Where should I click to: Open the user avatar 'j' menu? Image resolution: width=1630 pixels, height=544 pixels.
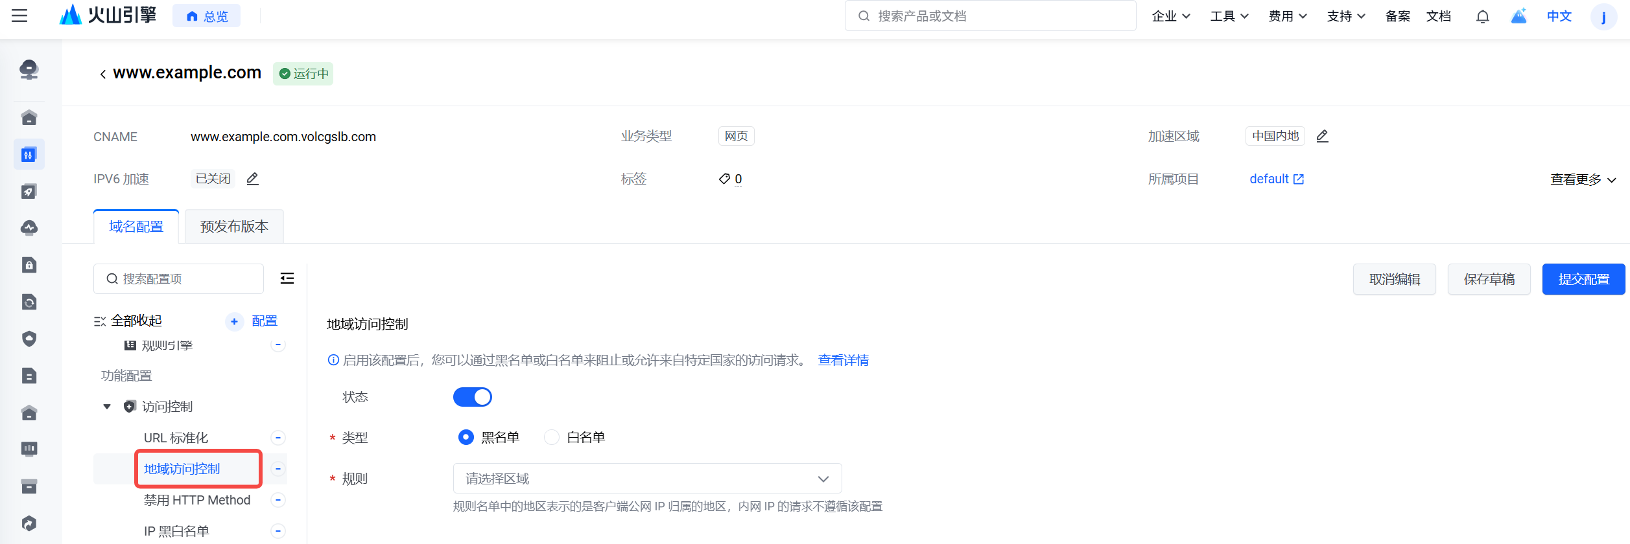(x=1603, y=16)
